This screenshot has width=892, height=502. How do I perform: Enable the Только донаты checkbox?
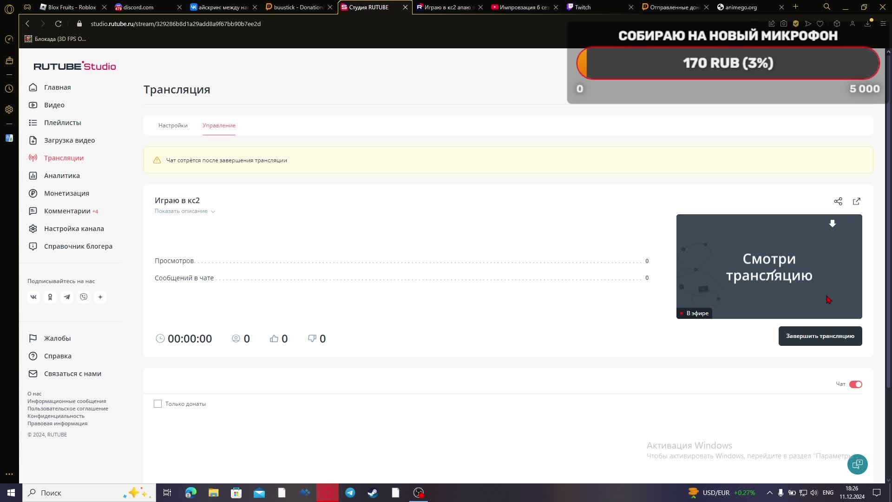pos(158,404)
